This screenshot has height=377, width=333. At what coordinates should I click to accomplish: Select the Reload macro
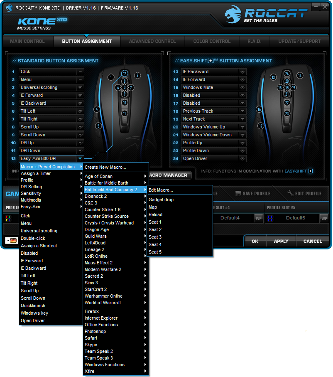tap(179, 215)
